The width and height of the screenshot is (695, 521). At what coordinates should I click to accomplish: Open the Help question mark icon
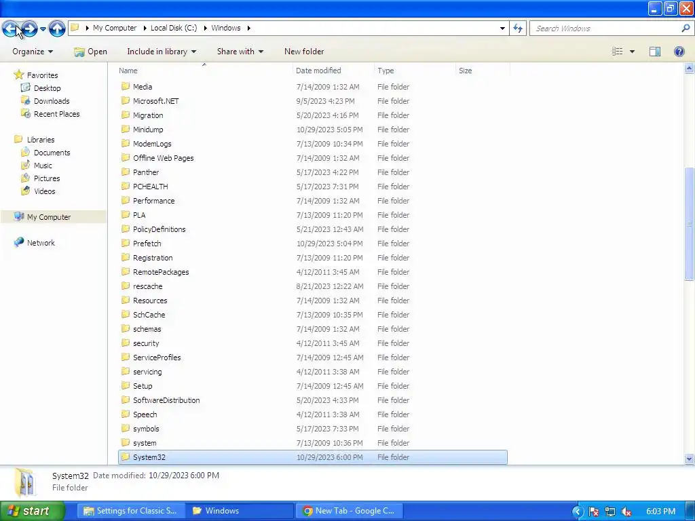tap(679, 52)
